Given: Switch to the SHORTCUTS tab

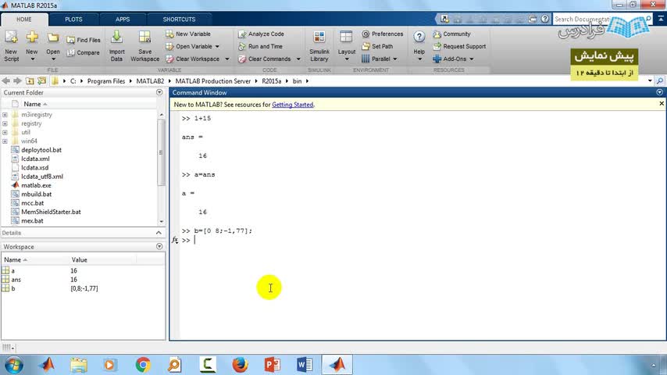Looking at the screenshot, I should click(x=179, y=20).
